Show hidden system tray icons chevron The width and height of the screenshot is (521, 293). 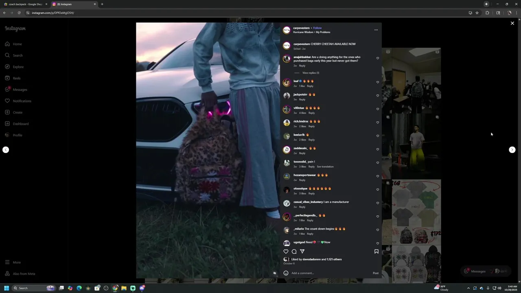click(x=468, y=288)
